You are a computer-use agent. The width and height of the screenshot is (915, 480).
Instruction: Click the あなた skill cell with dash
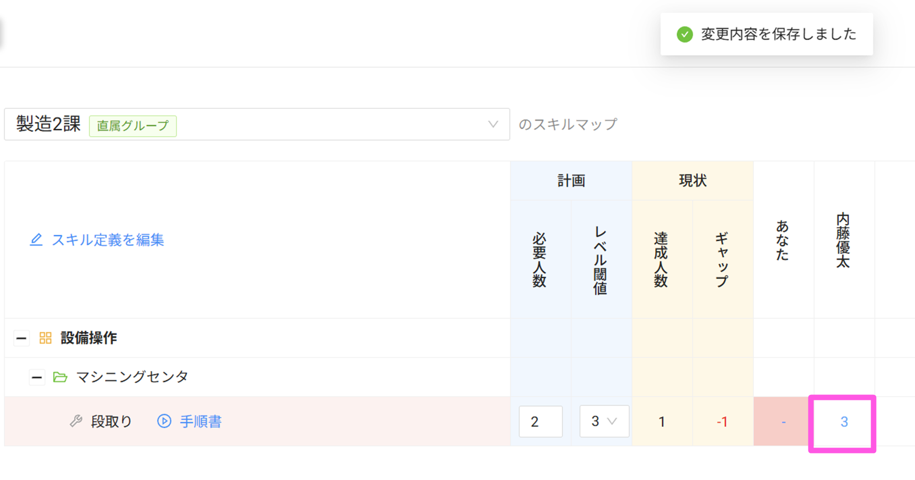pos(783,422)
